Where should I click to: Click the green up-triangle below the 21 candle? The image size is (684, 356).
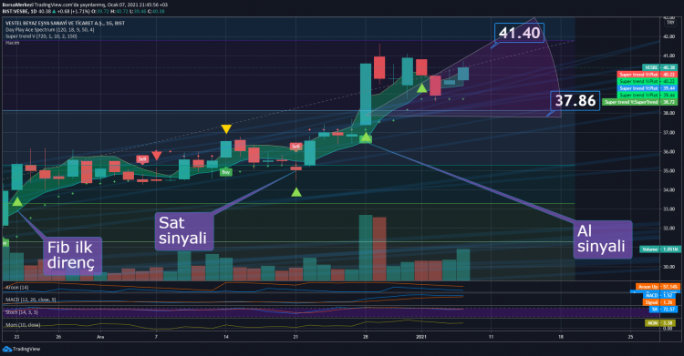pyautogui.click(x=296, y=192)
